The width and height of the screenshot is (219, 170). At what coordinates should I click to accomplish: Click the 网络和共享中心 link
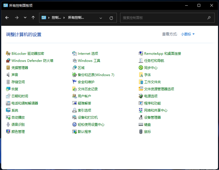pos(156,110)
